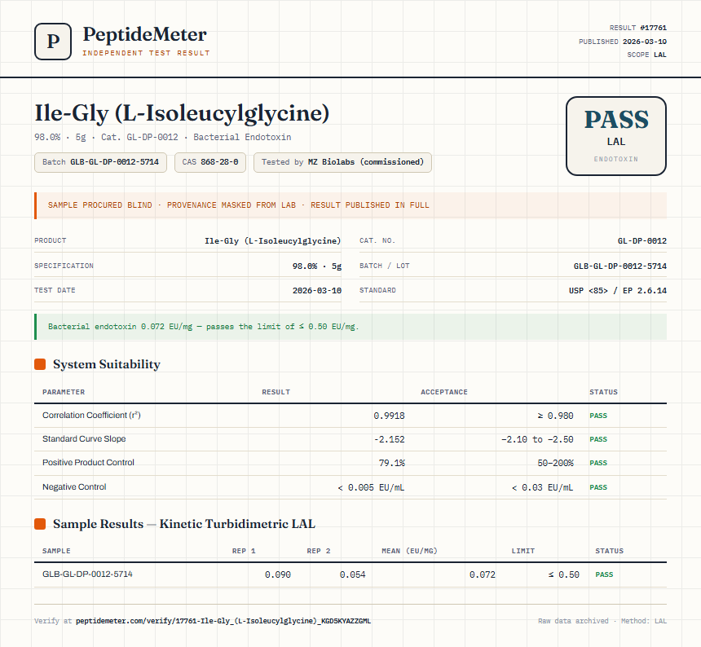Click the correlation result 0.9918
The height and width of the screenshot is (647, 701).
coord(389,416)
